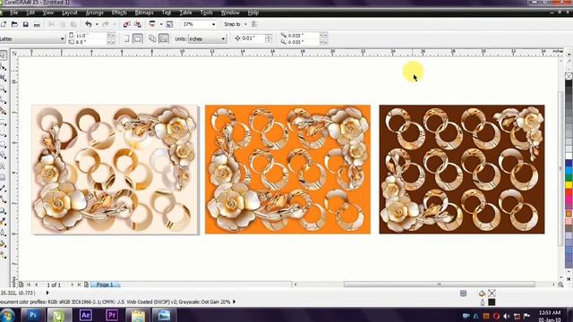Select the Pick tool in the toolbox
This screenshot has width=573, height=322.
tap(3, 55)
